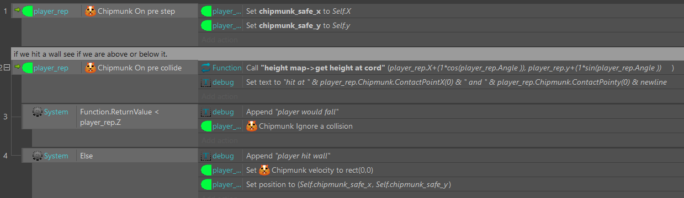
Task: Select the 'Set chipmunk_safe_y to Self.y' action
Action: (441, 25)
